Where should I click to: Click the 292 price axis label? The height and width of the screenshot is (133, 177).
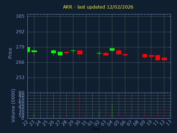tap(20, 32)
